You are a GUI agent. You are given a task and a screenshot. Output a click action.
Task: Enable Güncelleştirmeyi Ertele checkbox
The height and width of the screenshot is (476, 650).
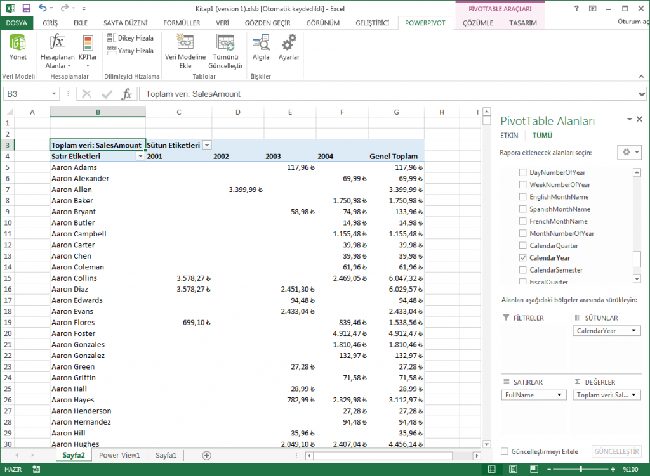[505, 451]
